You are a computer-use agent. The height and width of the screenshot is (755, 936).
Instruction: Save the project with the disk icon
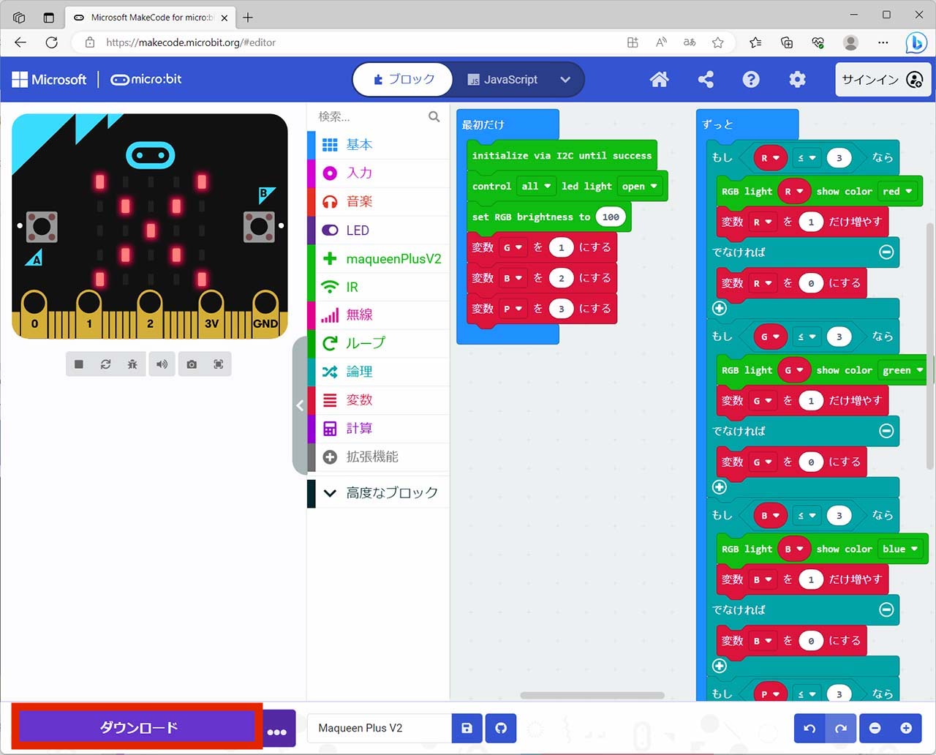467,728
